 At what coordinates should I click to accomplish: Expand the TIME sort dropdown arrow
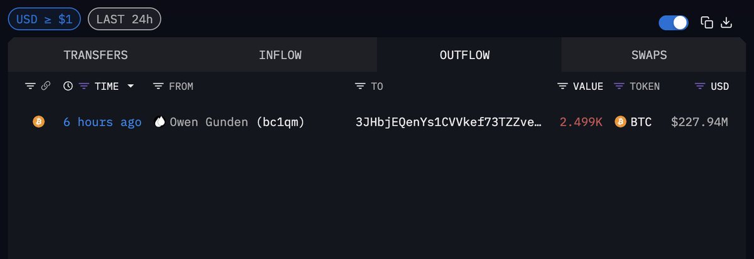[131, 86]
